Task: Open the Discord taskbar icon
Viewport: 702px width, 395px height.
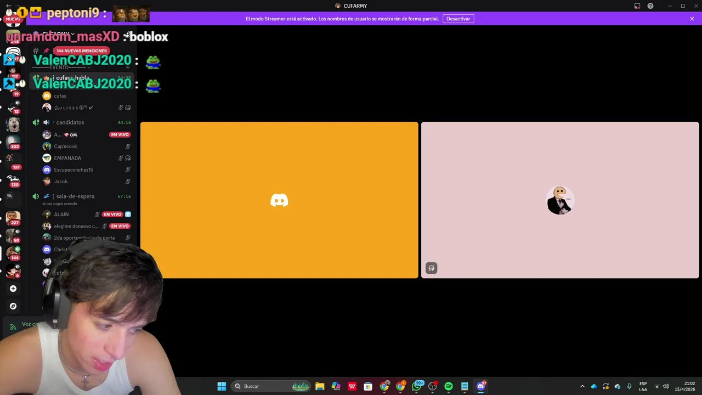Action: (x=481, y=386)
